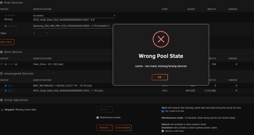Click the 'Wrong Pool State' dialog title

(161, 56)
